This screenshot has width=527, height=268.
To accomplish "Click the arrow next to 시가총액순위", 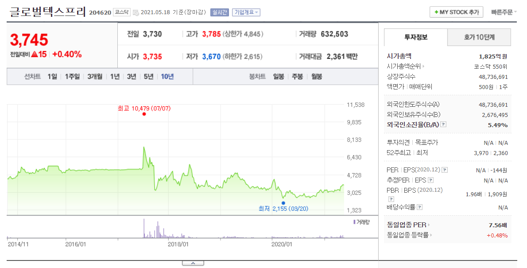I will [423, 66].
